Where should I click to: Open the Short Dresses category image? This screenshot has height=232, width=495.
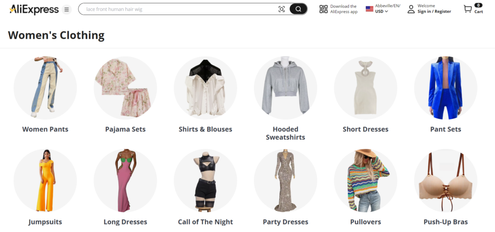(x=365, y=88)
